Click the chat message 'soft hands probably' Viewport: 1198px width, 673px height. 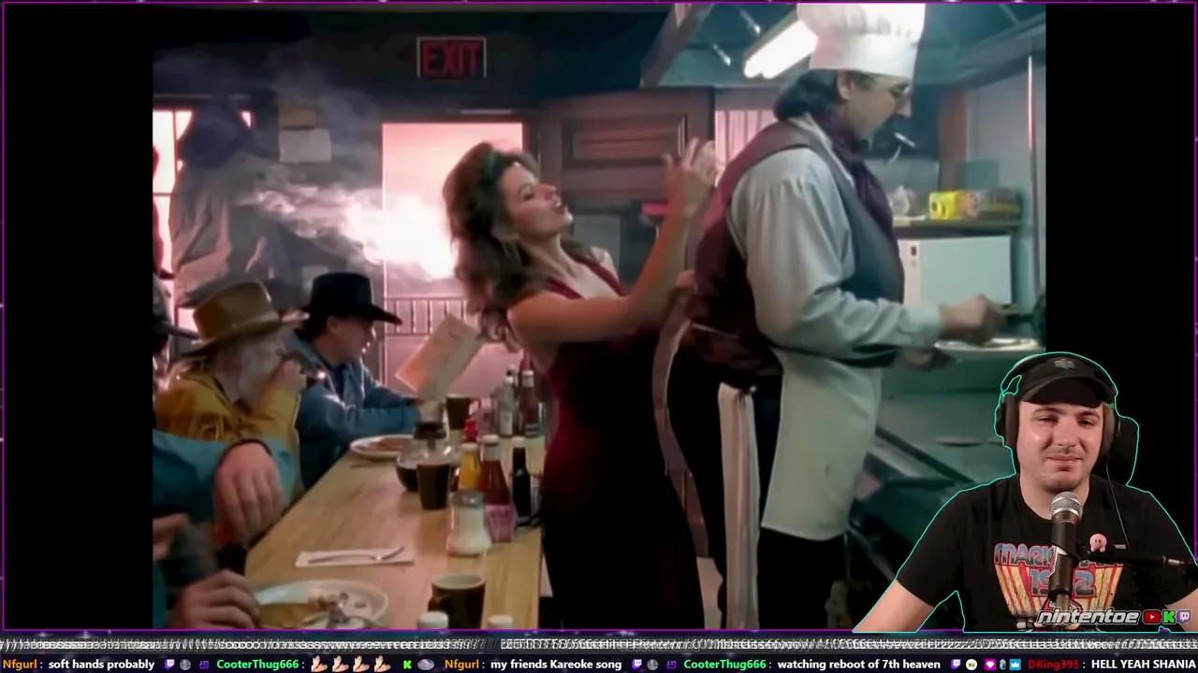click(101, 665)
